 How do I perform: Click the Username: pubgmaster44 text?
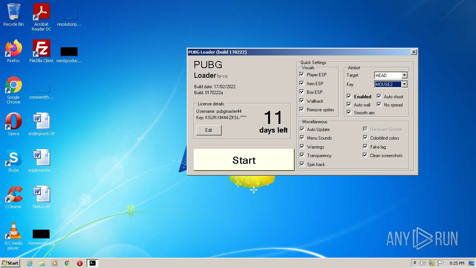pos(219,111)
